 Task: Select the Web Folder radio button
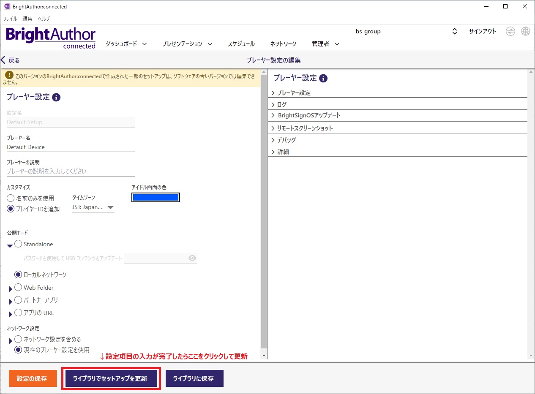[18, 287]
